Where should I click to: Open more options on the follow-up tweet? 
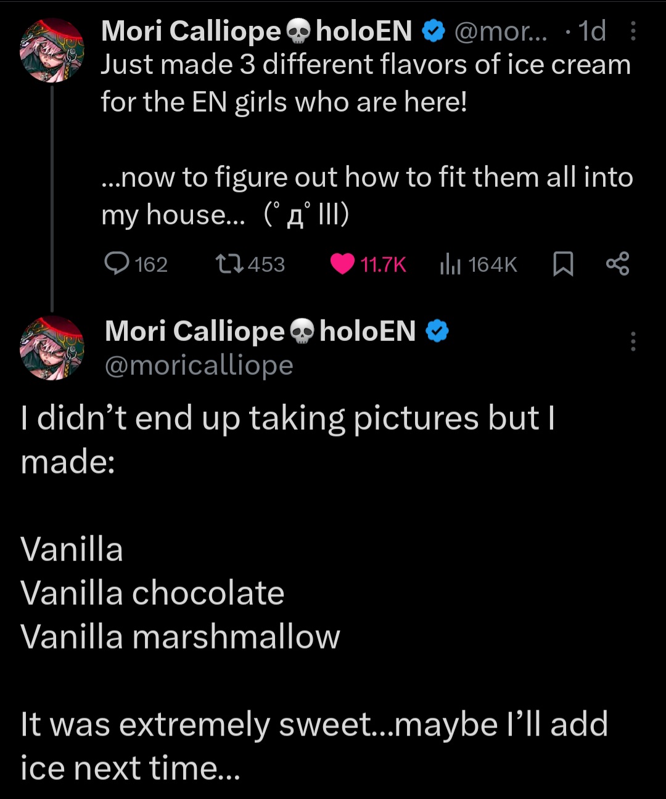(633, 341)
